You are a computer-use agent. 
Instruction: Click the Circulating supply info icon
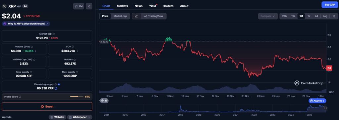click(56, 84)
